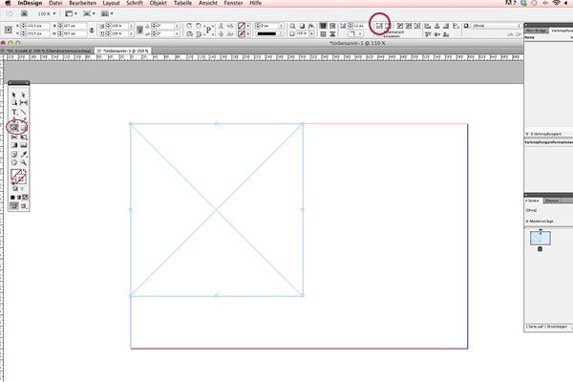This screenshot has width=573, height=382.
Task: Open the fill color dropdown arrow
Action: pos(248,26)
